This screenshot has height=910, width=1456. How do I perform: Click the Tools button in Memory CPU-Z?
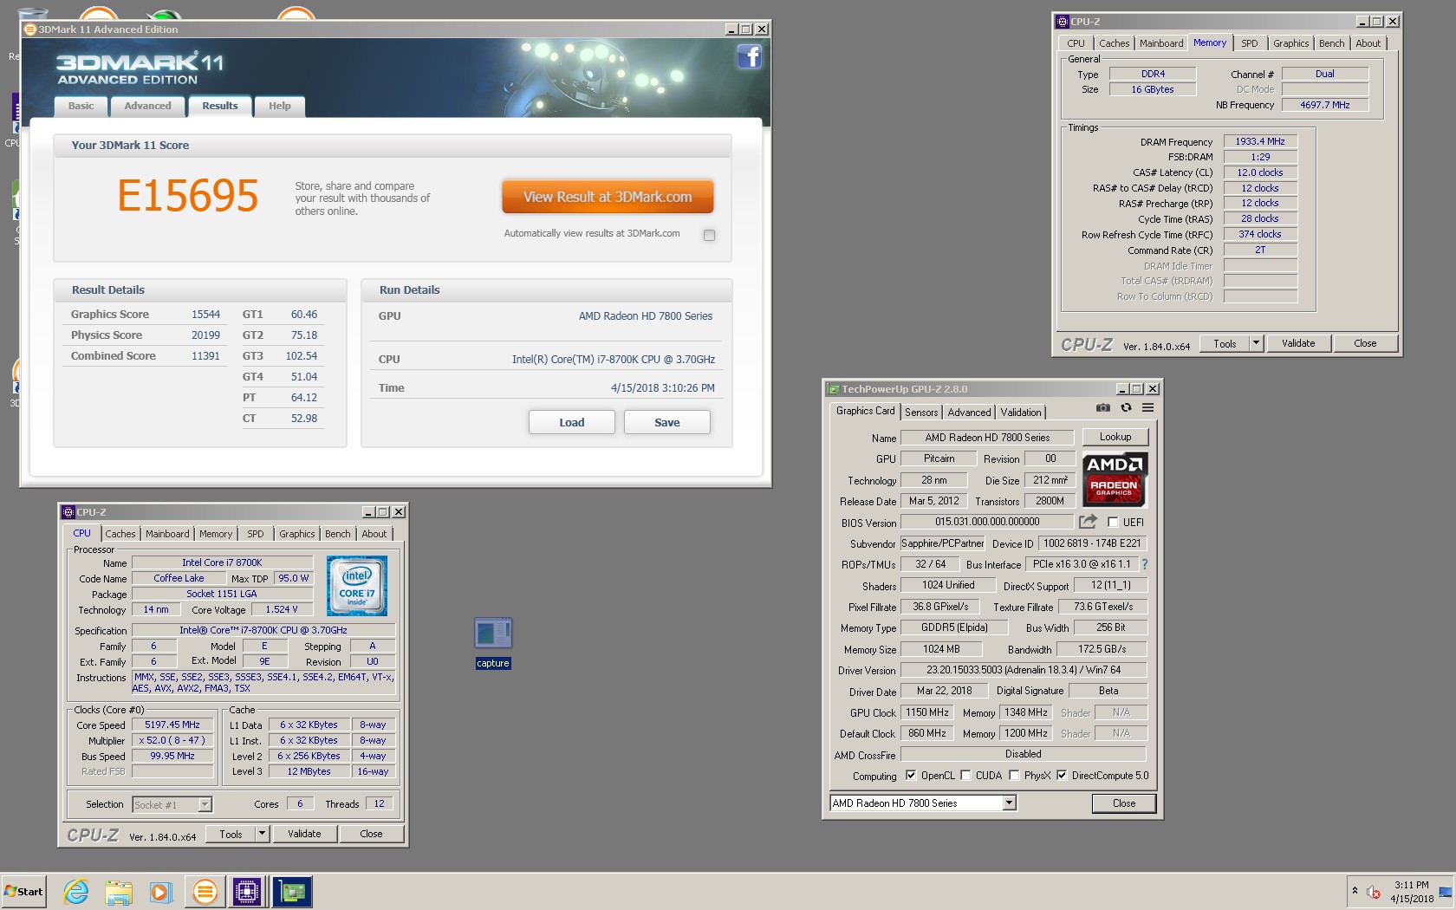pos(1225,343)
